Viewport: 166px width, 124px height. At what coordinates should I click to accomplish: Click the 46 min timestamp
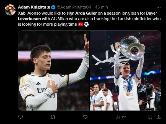coord(102,7)
